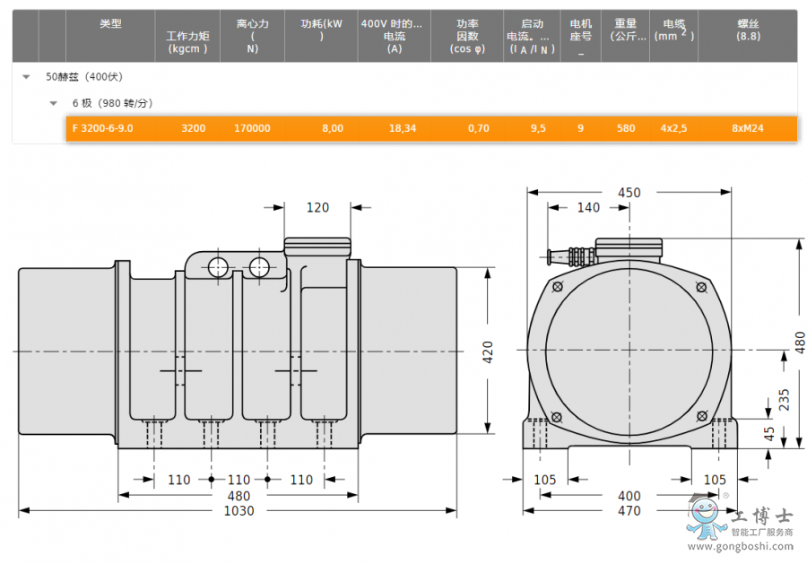Click the 3200 working torque value

[x=193, y=128]
